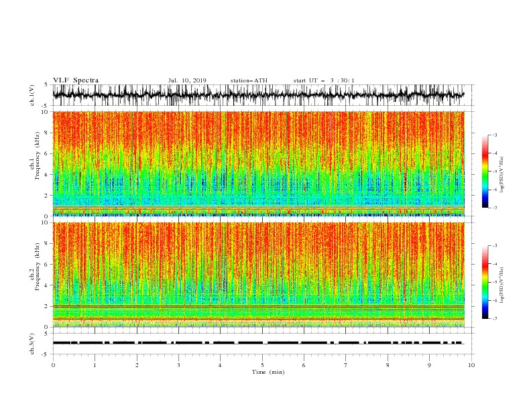This screenshot has height=410, width=531.
Task: Click the ch.1 log(PSD)(V²/Hz) colorbar label
Action: tap(501, 175)
